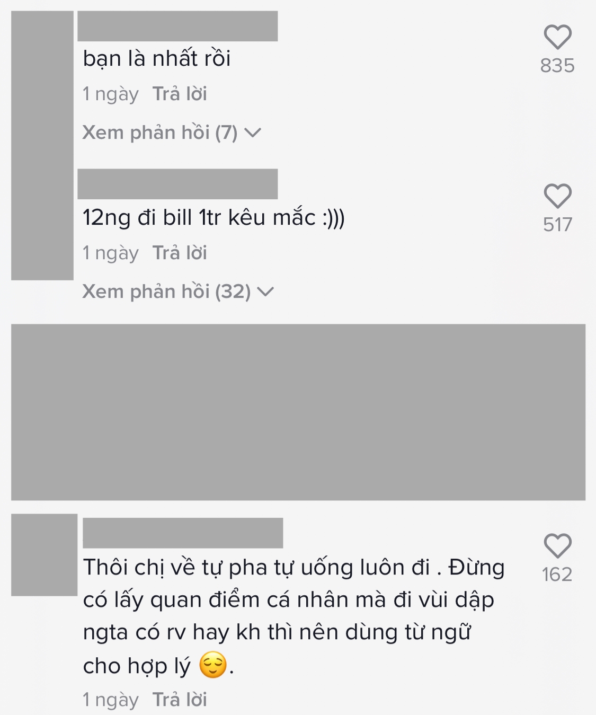Open the 835 like count
596x715 pixels.
tap(557, 66)
